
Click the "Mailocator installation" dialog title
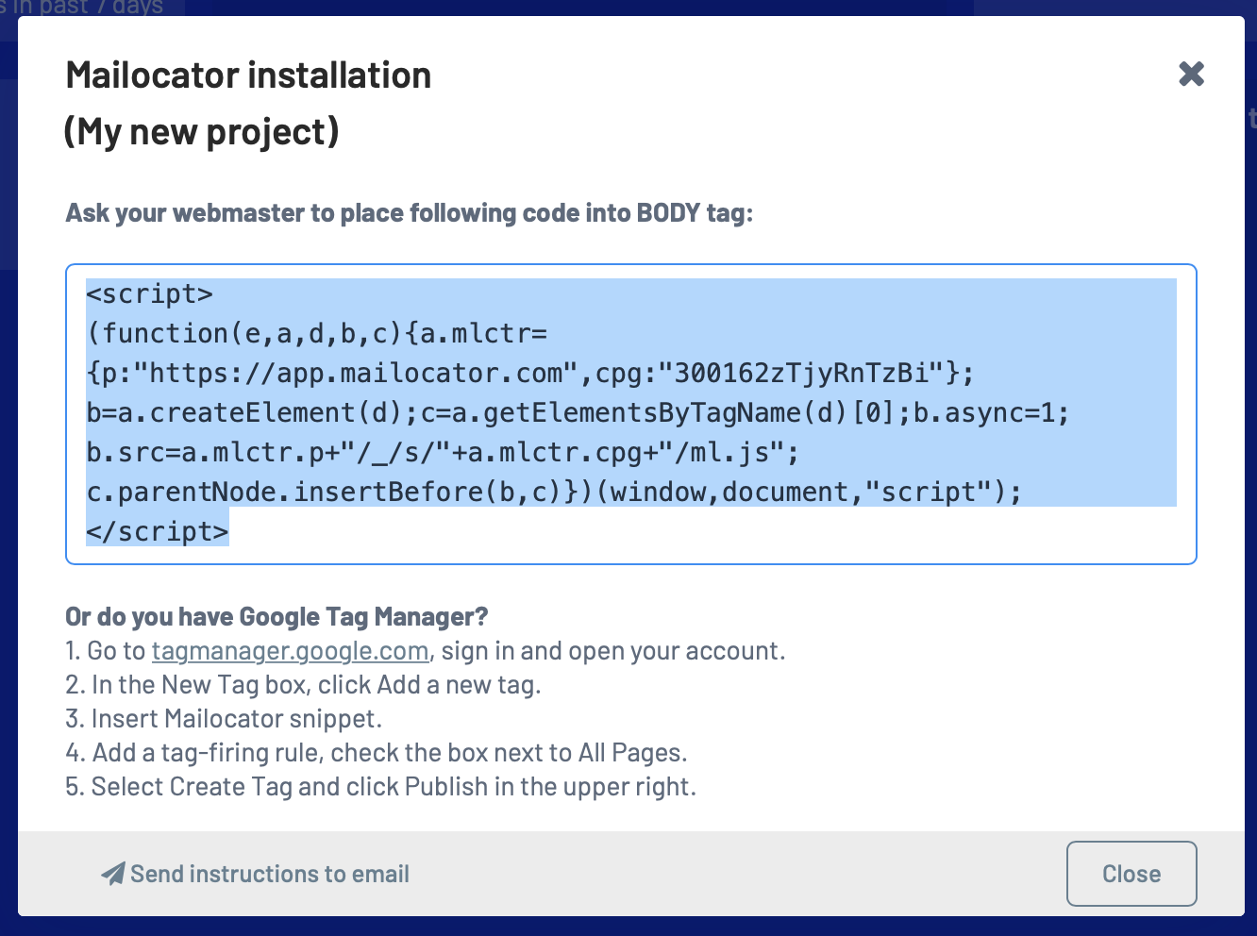pos(249,75)
